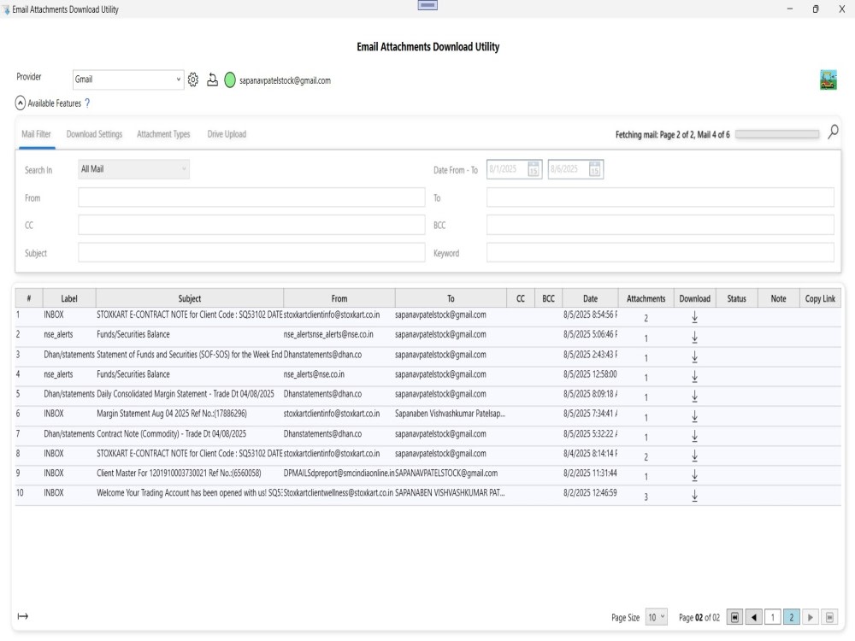
Task: Click the Copy Link column header
Action: click(820, 298)
